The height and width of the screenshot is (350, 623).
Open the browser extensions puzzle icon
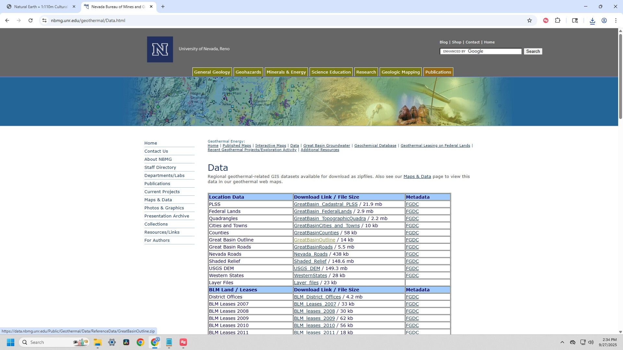[x=557, y=20]
